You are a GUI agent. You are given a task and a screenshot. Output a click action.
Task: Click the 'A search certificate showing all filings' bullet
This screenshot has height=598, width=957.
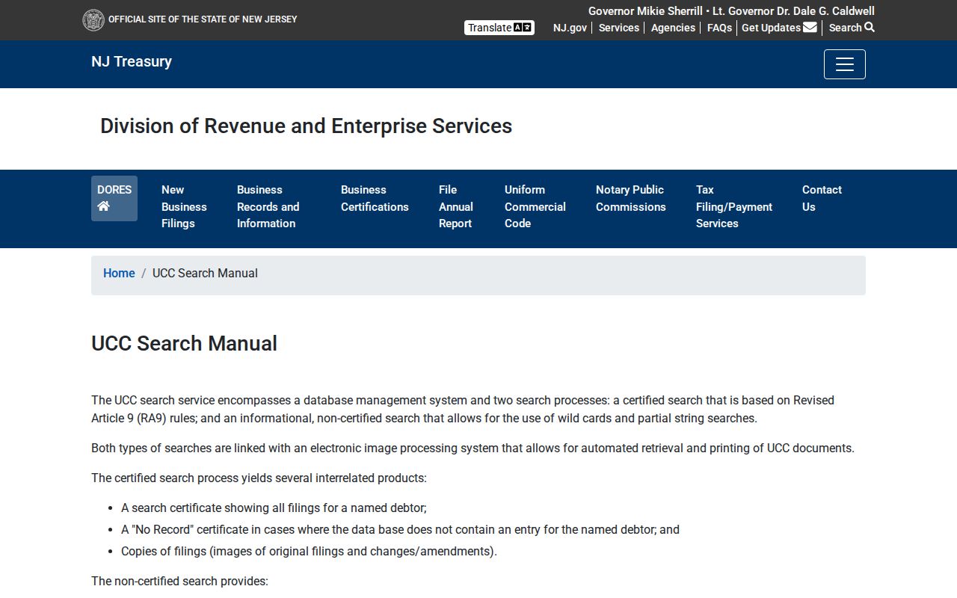[x=274, y=508]
